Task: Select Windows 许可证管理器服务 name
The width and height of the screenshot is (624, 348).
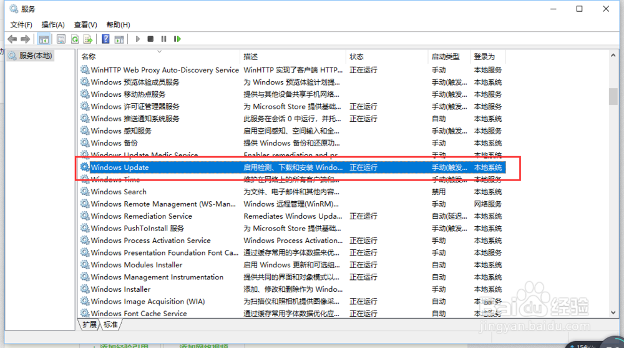Action: point(135,106)
